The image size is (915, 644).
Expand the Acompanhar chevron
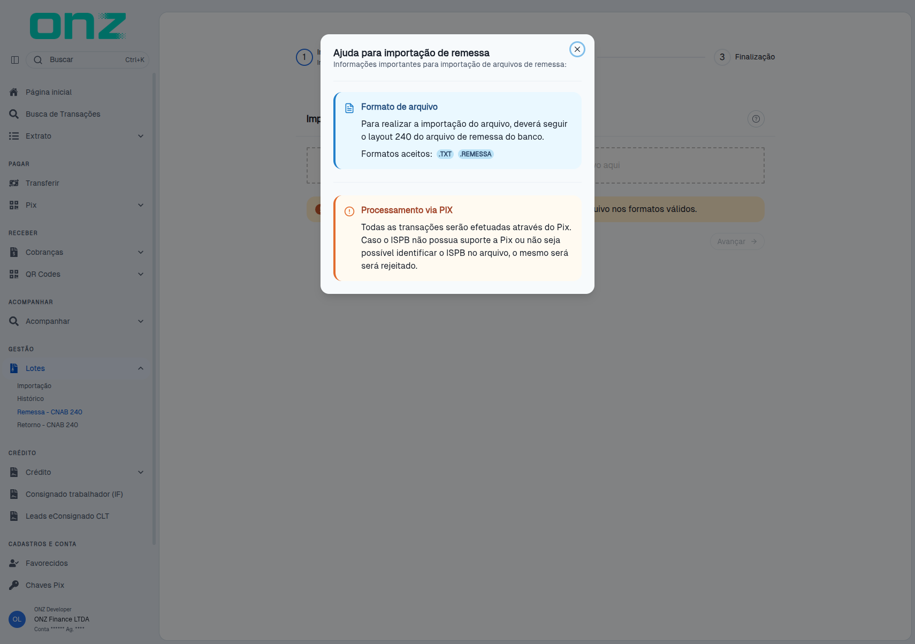click(141, 321)
